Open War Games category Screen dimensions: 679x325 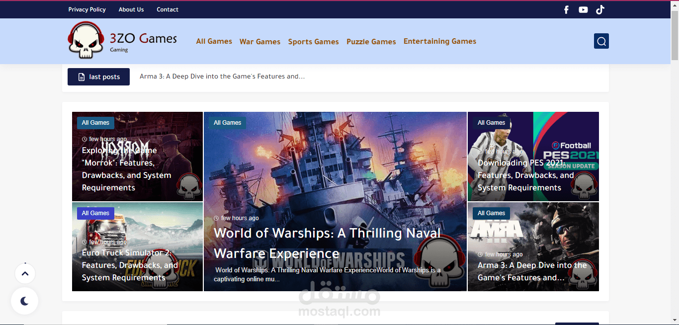point(260,42)
